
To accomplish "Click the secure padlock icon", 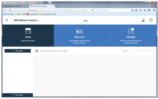I will (x=11, y=10).
